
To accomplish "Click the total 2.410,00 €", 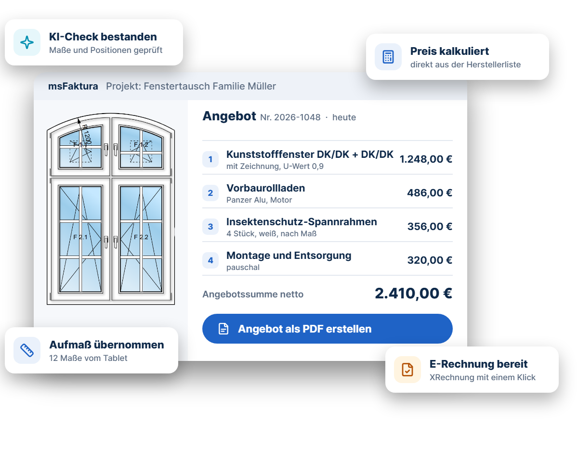I will pos(414,293).
